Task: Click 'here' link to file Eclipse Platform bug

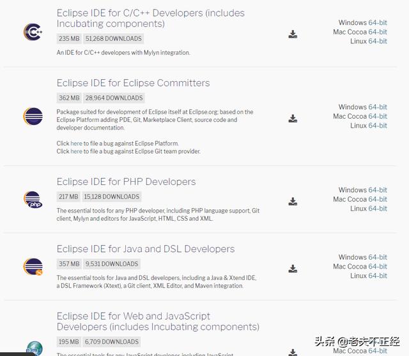Action: 76,144
